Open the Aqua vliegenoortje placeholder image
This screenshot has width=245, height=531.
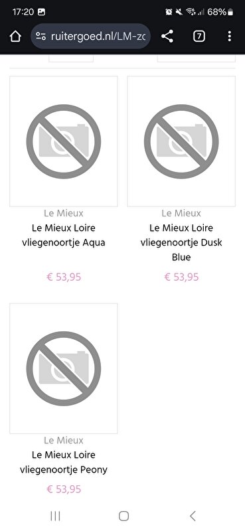(64, 141)
